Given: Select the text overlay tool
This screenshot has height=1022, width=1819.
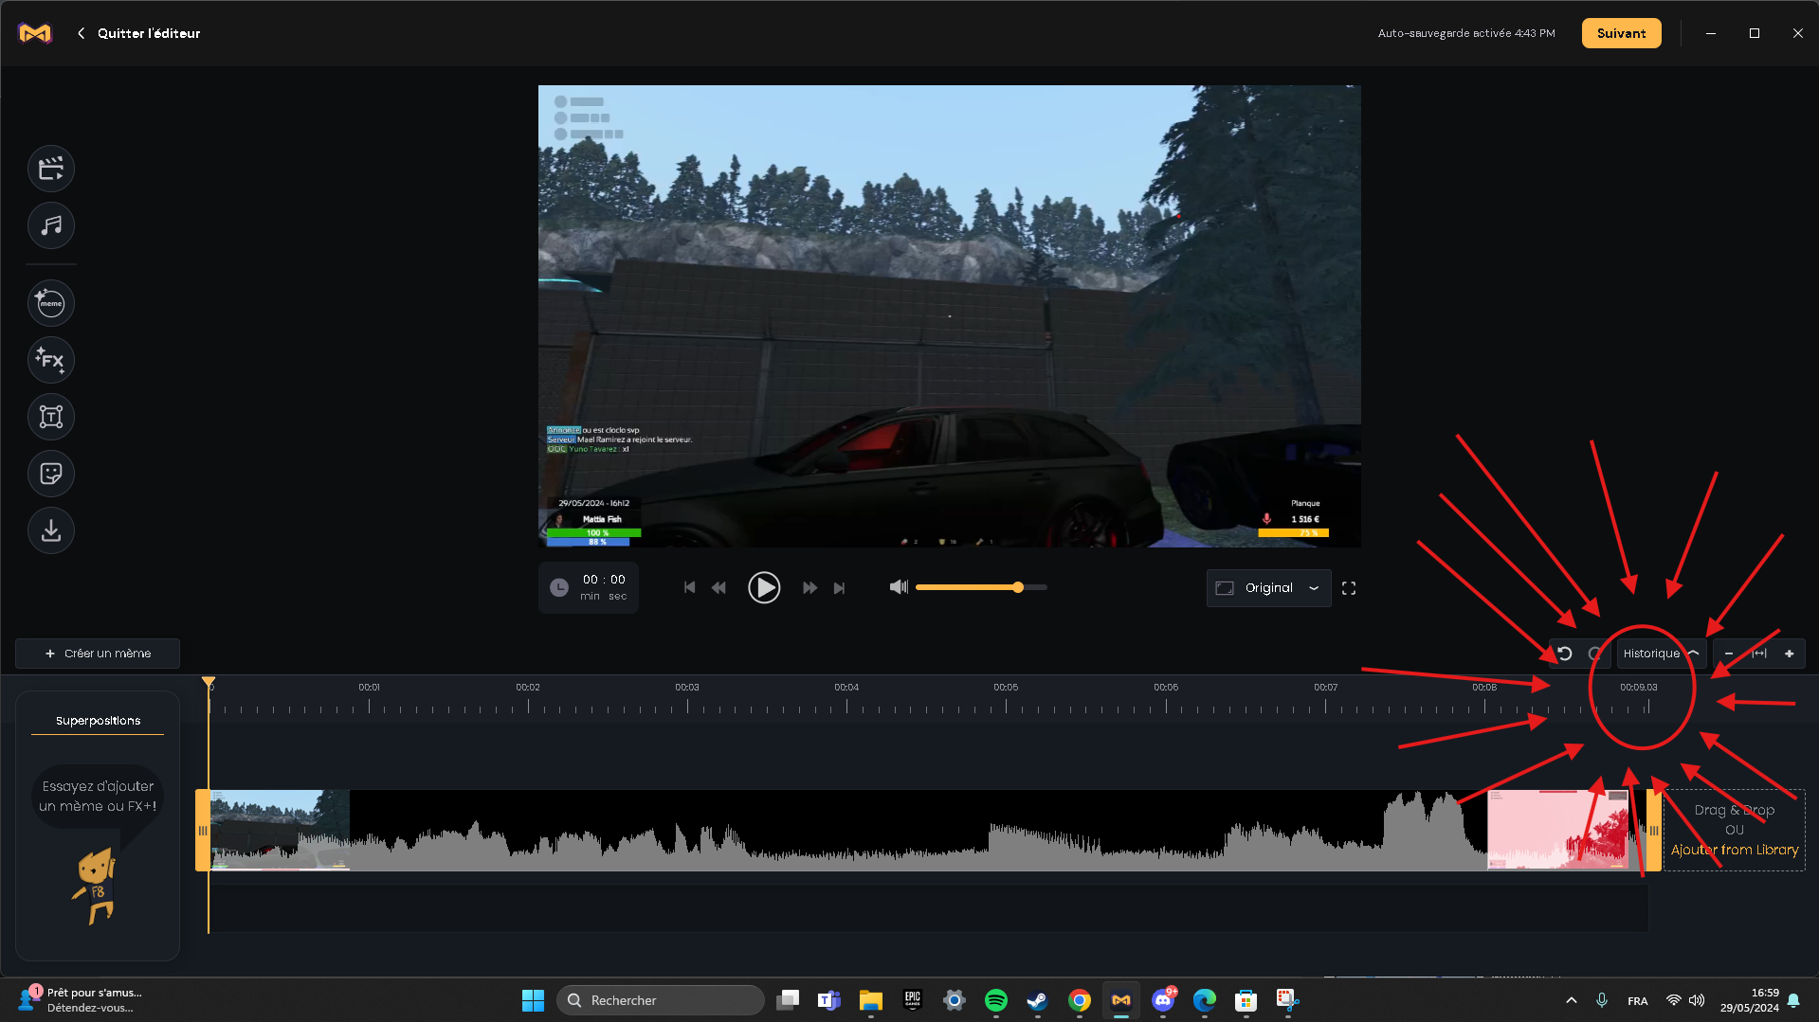Looking at the screenshot, I should point(51,417).
